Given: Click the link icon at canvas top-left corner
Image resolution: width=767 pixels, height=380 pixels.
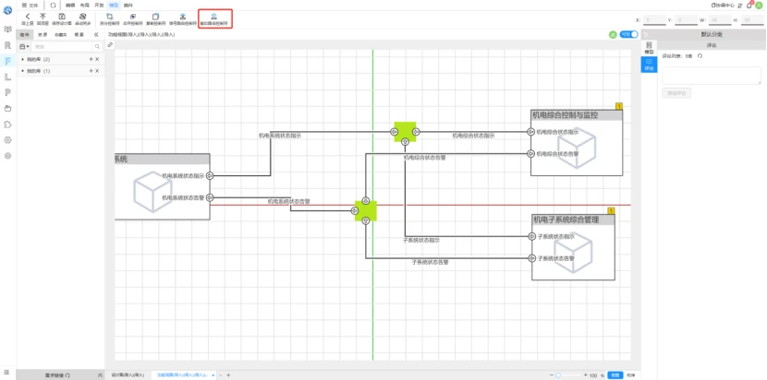Looking at the screenshot, I should [110, 45].
